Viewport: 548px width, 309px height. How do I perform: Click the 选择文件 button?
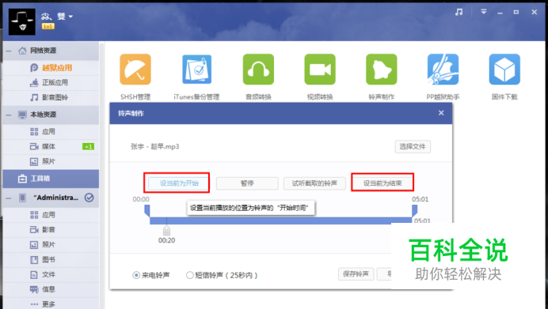point(413,146)
